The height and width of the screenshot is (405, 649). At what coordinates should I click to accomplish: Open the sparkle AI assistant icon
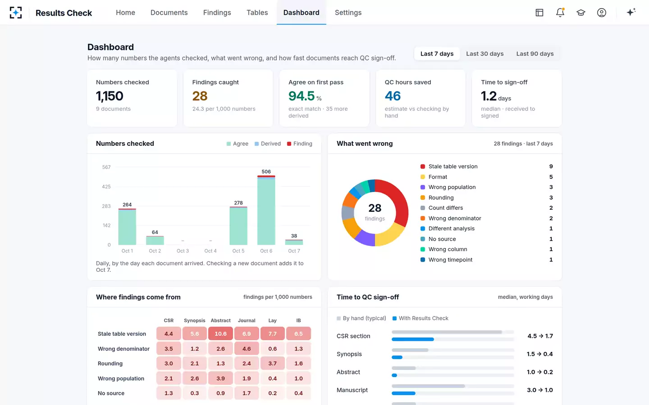pyautogui.click(x=631, y=12)
